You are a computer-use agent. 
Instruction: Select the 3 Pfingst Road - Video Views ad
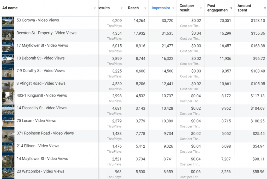pos(41,83)
